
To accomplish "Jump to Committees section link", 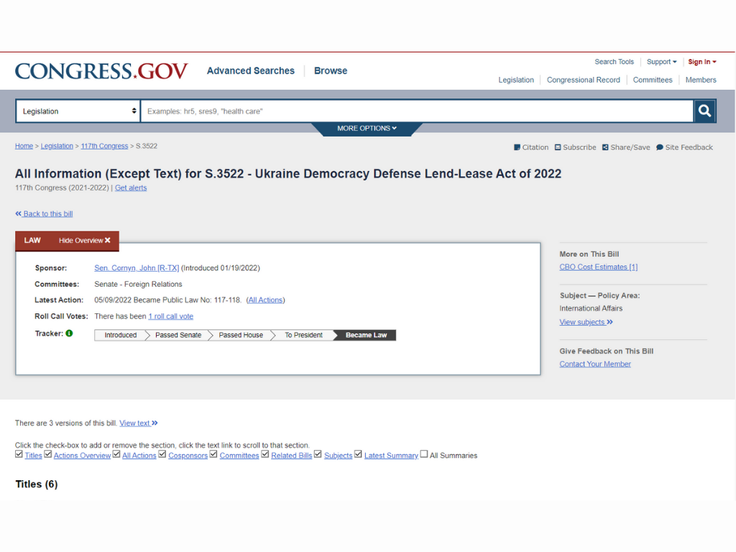I will [239, 455].
